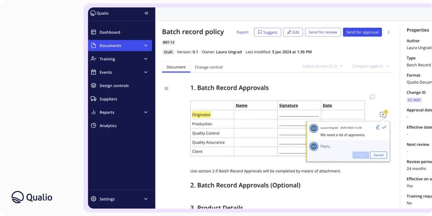Click the Client row label

(x=197, y=152)
